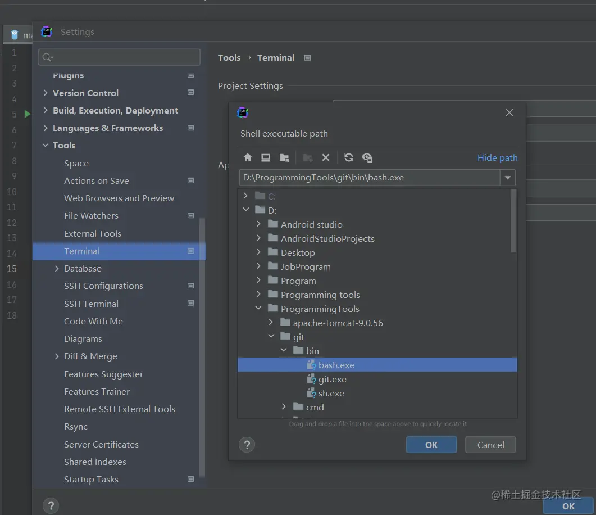This screenshot has width=596, height=515.
Task: Collapse the ProgrammingTools folder
Action: point(258,308)
